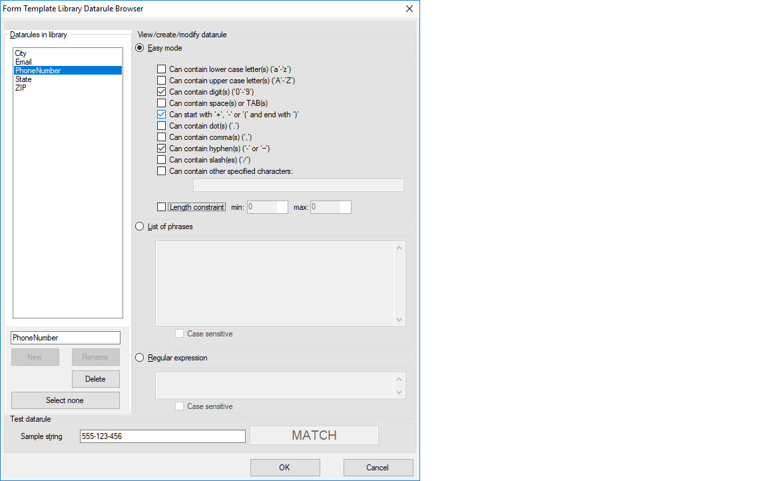Allow slashes in the datarule
The width and height of the screenshot is (767, 481).
(161, 159)
